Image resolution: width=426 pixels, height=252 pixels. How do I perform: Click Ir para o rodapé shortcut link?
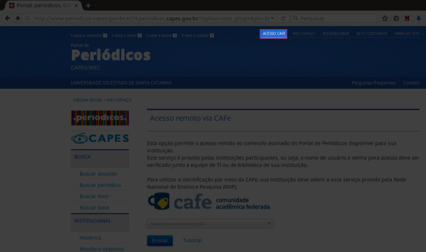click(198, 35)
